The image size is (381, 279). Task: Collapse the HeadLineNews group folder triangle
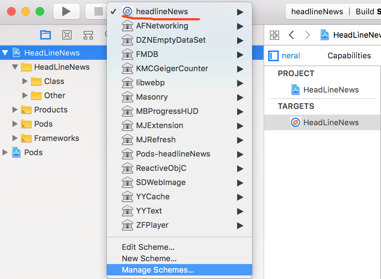tap(15, 67)
